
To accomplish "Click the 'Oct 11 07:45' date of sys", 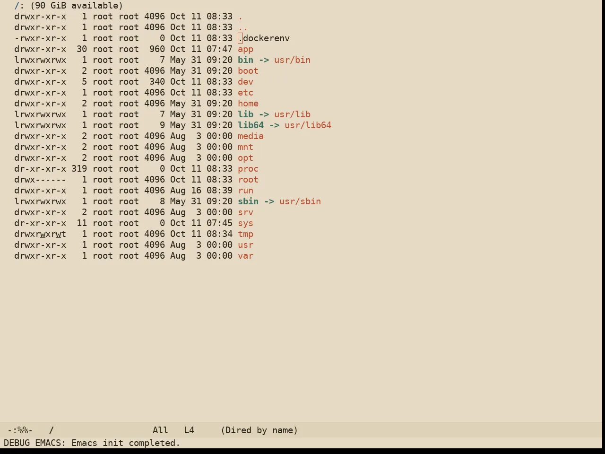I will [201, 223].
